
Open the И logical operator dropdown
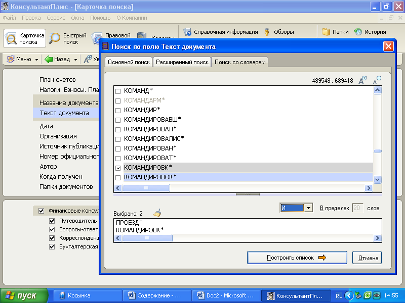click(308, 208)
